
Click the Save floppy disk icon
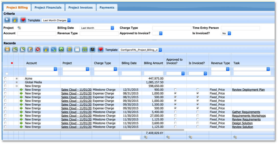[7, 49]
